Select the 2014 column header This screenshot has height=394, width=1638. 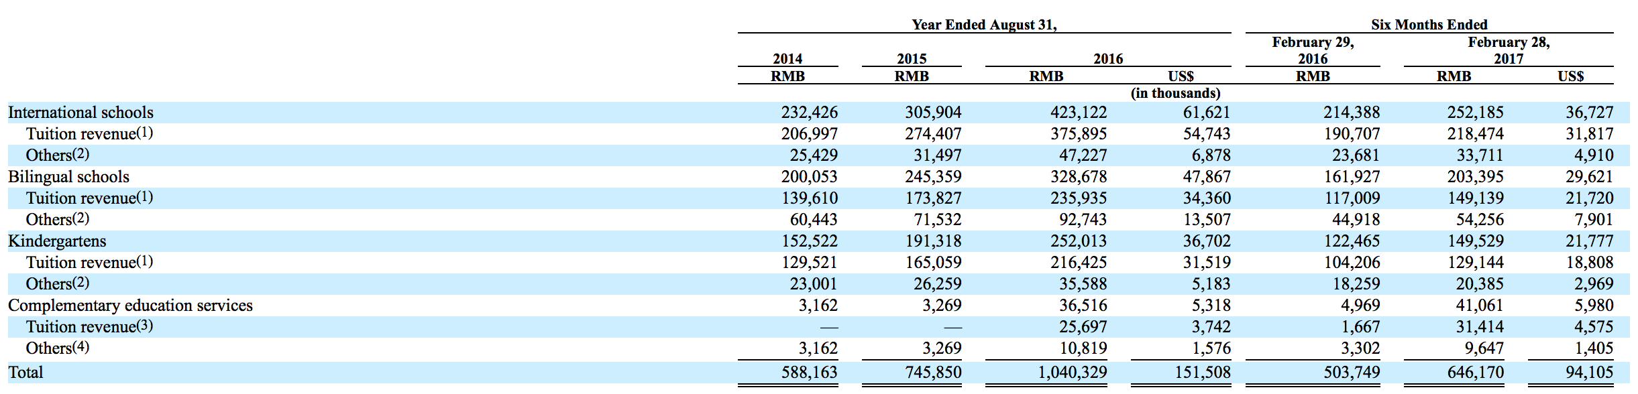(x=787, y=59)
